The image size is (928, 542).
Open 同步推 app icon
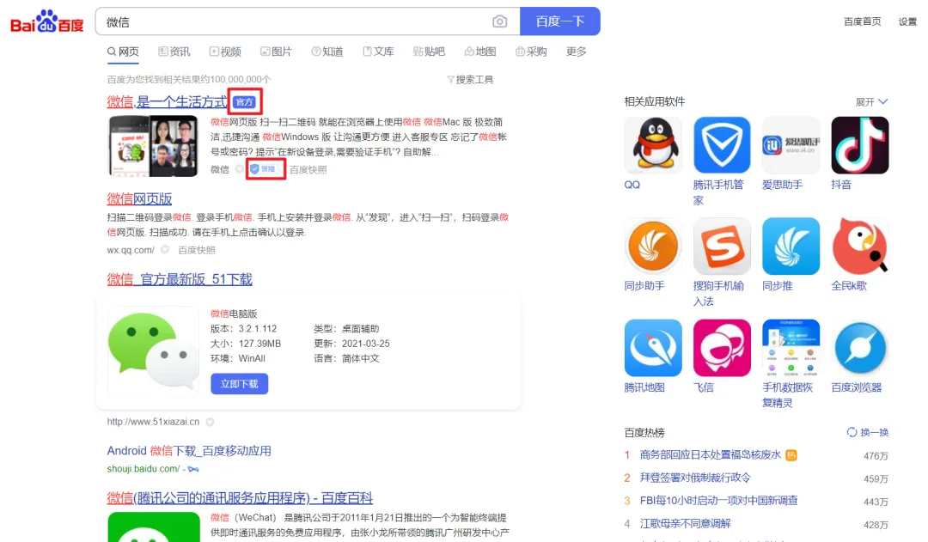[791, 247]
